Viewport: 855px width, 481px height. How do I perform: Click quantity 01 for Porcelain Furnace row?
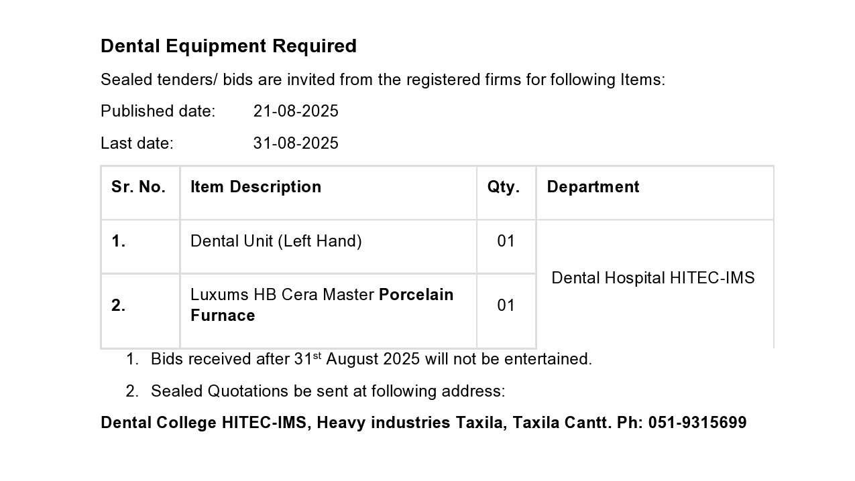coord(506,305)
